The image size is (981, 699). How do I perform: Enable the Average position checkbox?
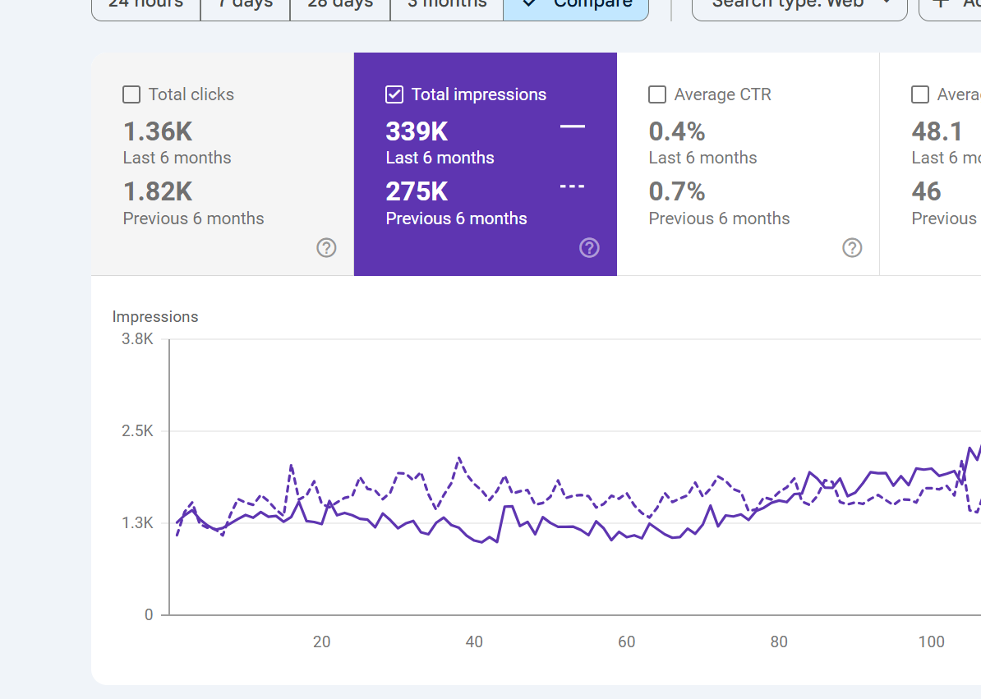(x=920, y=94)
